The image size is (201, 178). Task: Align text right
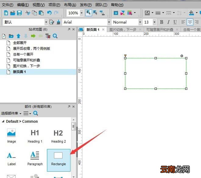pos(197,22)
